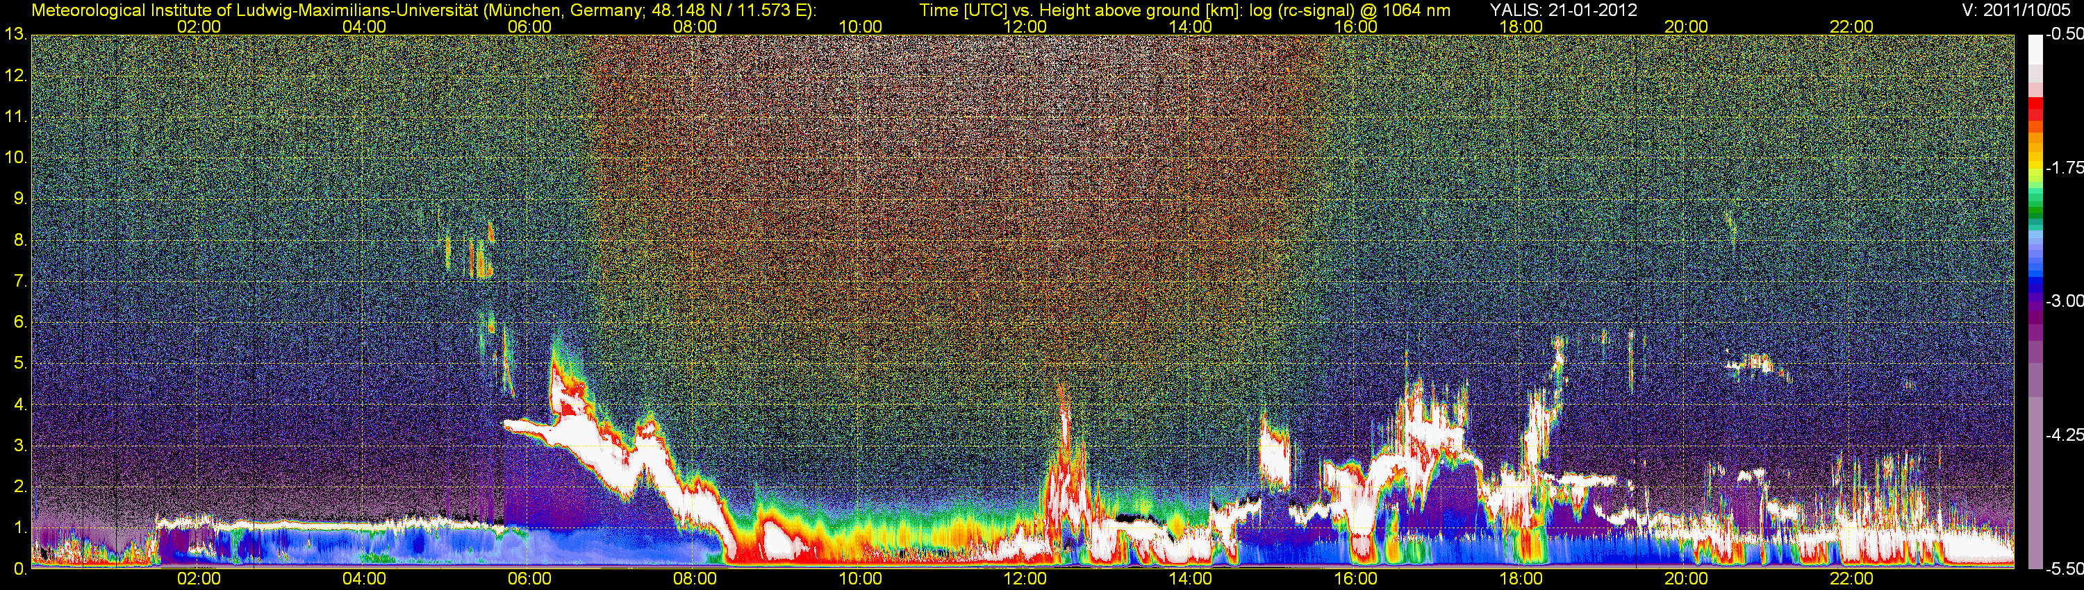Click the 20:00 label on the top time axis
Screen dimensions: 2084x590
tap(1686, 26)
